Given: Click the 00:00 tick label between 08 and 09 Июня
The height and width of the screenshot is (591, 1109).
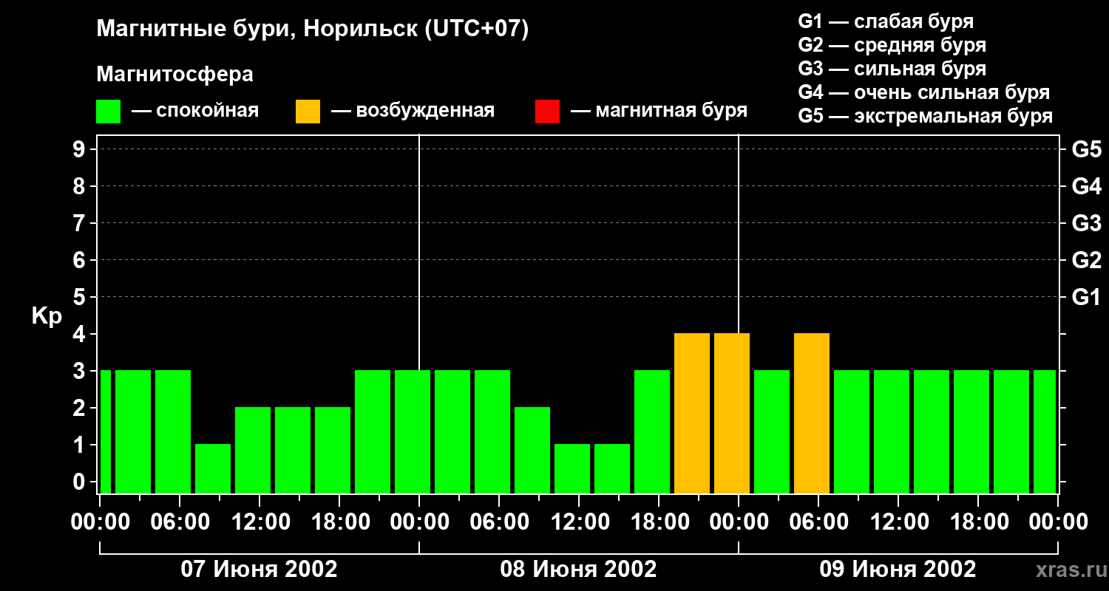Looking at the screenshot, I should click(739, 522).
